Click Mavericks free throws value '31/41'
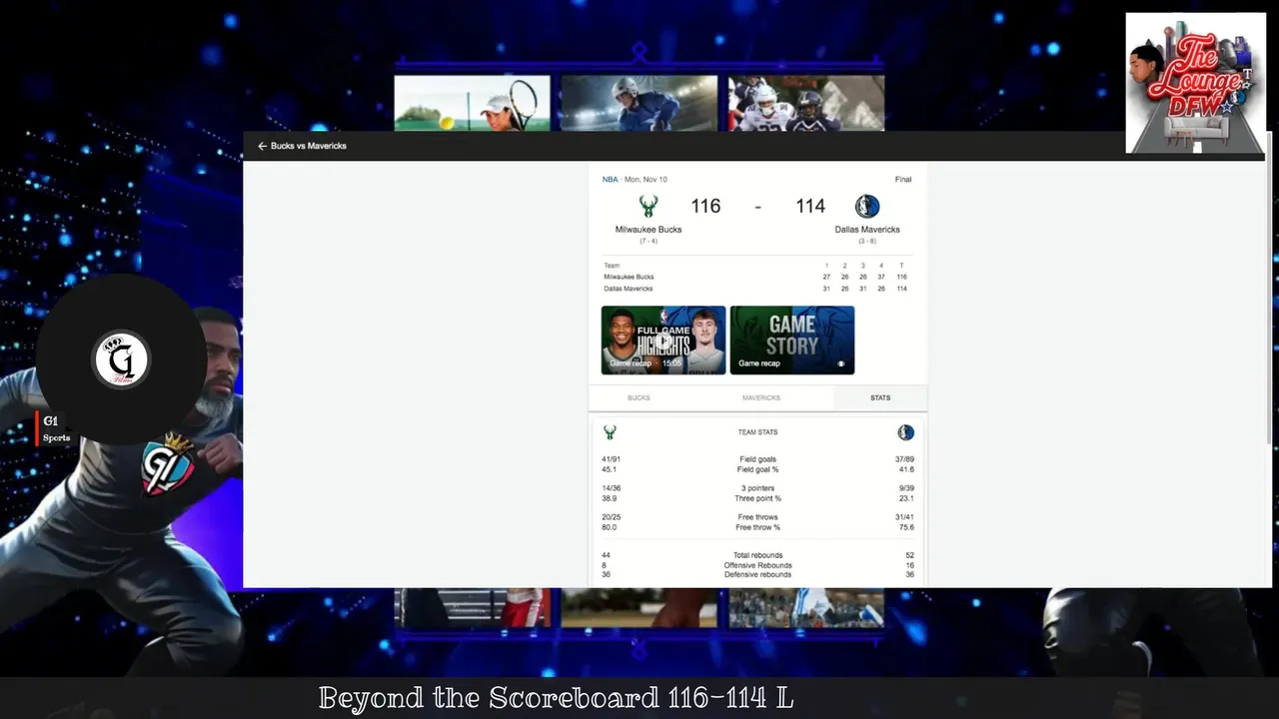Screen dimensions: 1279x719 coord(904,517)
